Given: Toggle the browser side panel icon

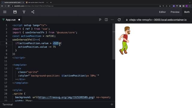Looking at the screenshot, I should (x=183, y=6).
